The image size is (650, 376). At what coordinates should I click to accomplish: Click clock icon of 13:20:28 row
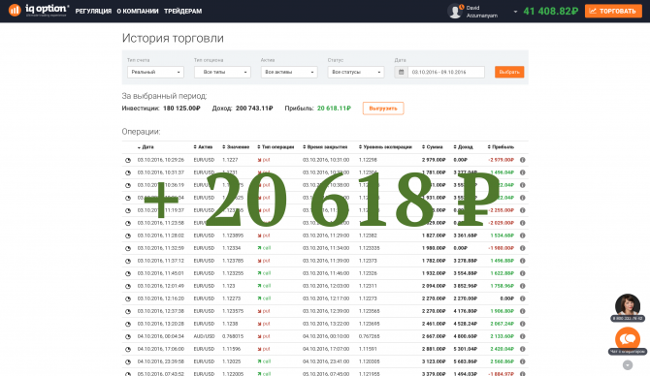(128, 324)
